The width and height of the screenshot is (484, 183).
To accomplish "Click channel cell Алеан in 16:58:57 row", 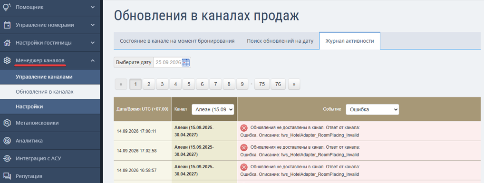I will (204, 170).
